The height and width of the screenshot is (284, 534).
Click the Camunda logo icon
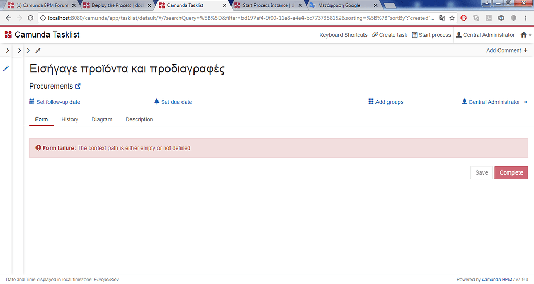(x=8, y=35)
